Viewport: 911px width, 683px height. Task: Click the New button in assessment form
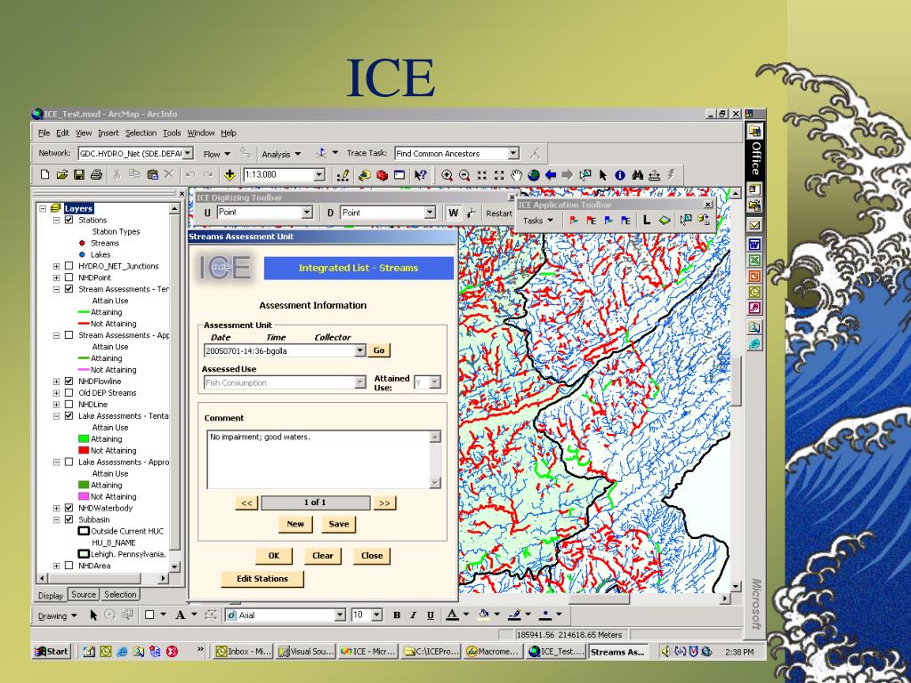(295, 524)
